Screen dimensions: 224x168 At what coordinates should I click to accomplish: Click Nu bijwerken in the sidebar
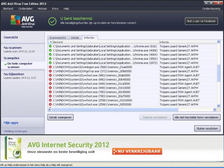point(14,74)
